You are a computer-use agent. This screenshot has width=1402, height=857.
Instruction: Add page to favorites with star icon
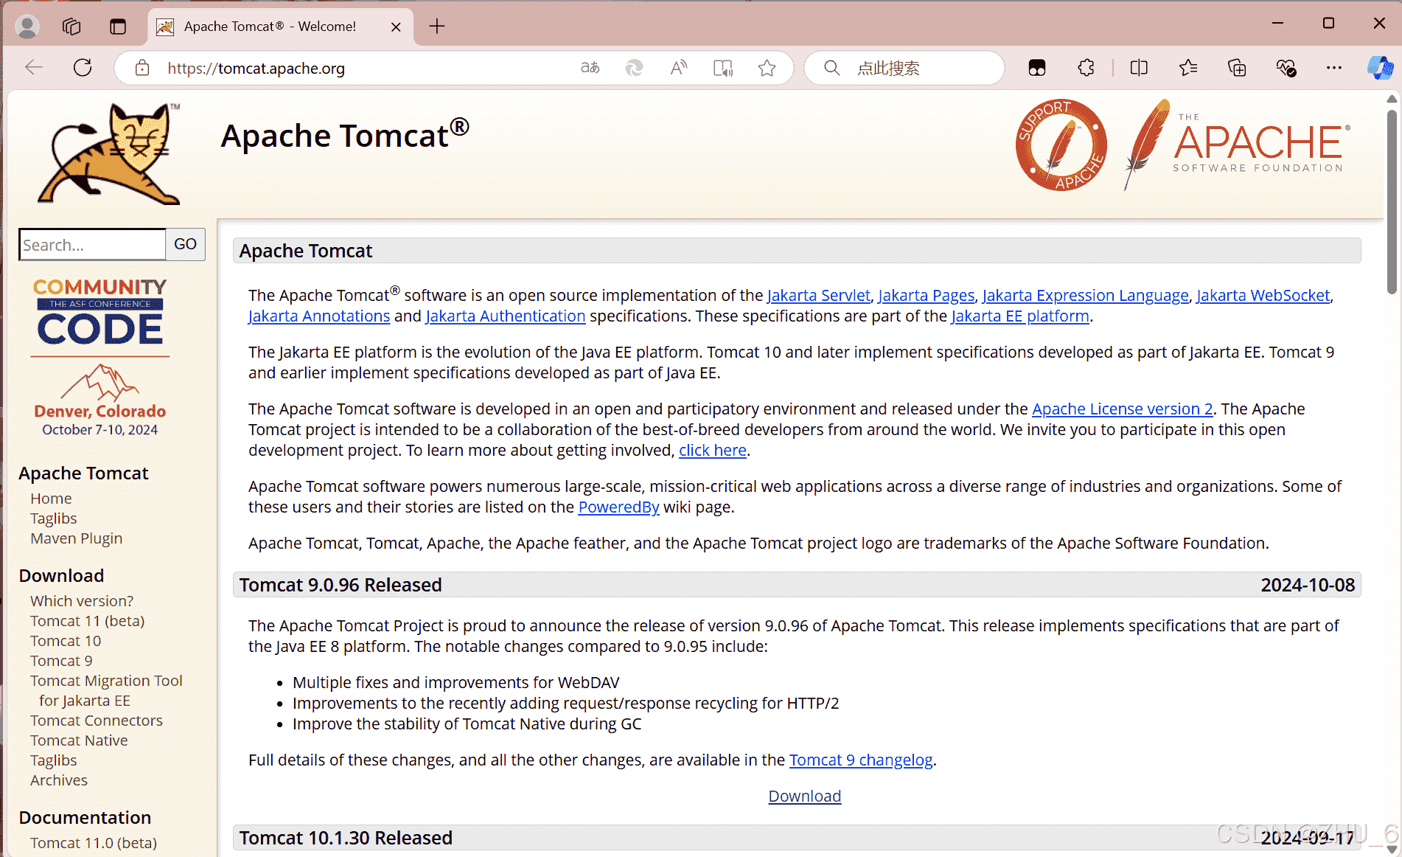click(767, 68)
